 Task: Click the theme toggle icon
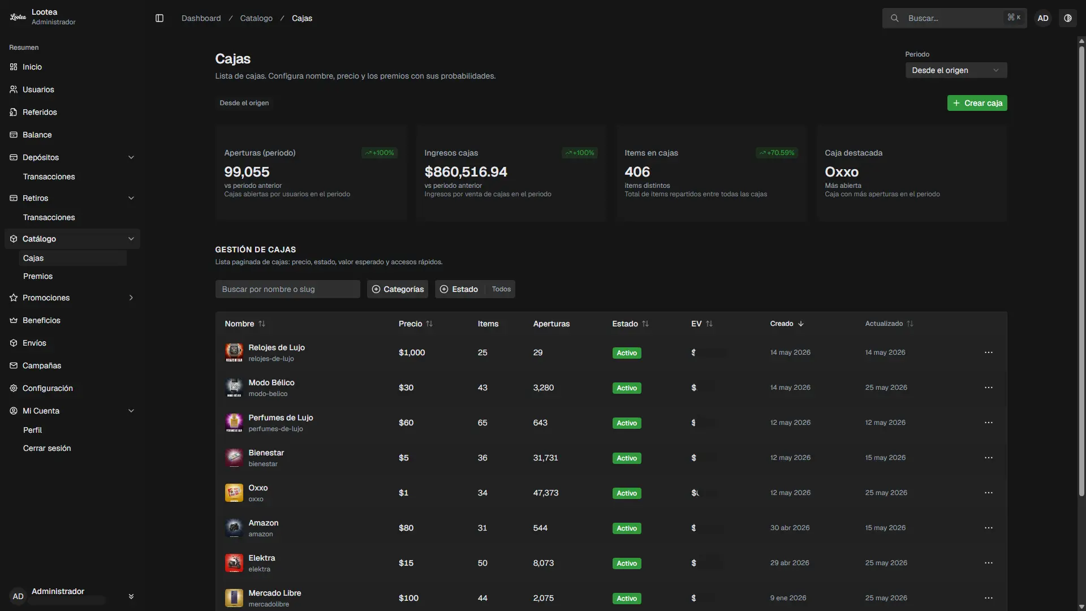1068,18
